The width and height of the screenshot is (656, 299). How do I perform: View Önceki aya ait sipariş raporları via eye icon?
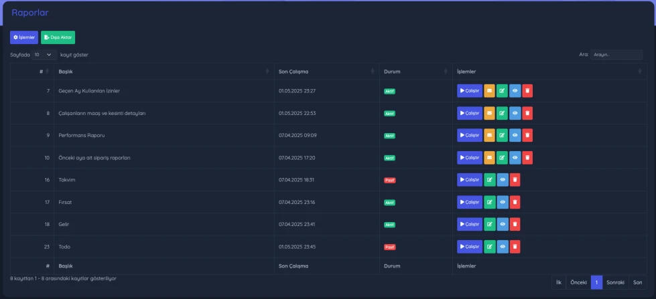click(x=515, y=157)
